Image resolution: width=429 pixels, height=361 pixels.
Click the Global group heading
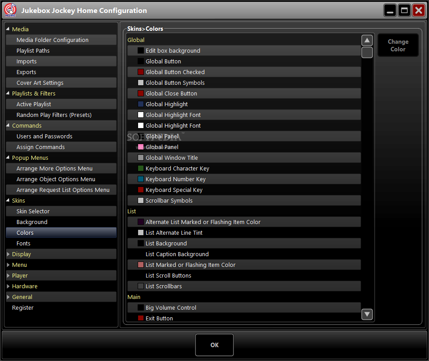click(136, 40)
